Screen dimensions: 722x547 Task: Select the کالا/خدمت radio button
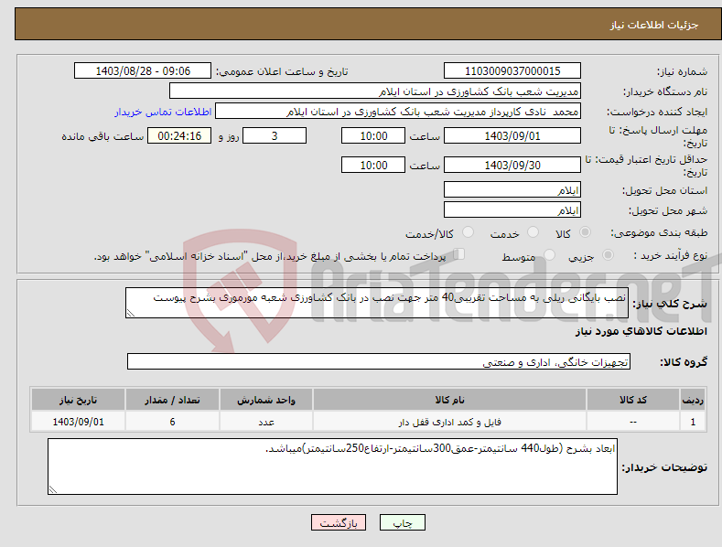(468, 232)
